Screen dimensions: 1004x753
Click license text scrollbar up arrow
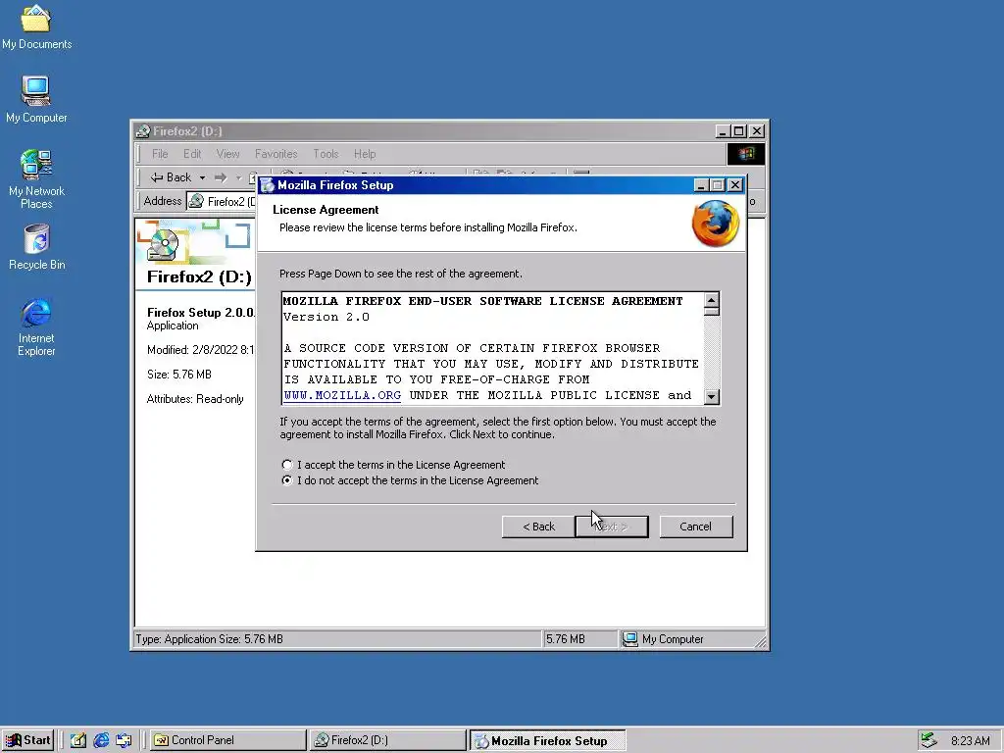tap(712, 300)
